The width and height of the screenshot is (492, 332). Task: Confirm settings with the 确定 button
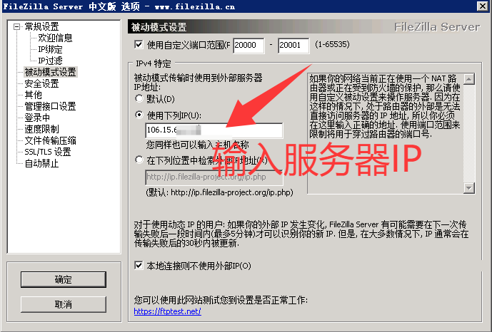point(64,279)
